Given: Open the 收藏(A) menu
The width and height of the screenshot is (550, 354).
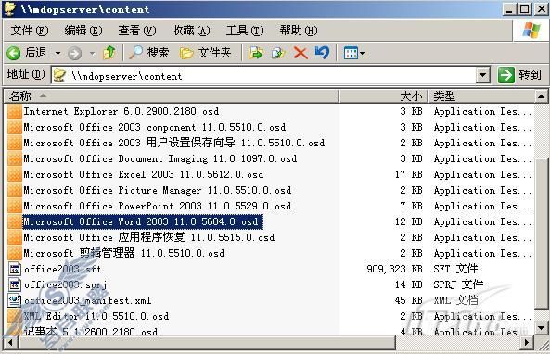Looking at the screenshot, I should coord(191,31).
